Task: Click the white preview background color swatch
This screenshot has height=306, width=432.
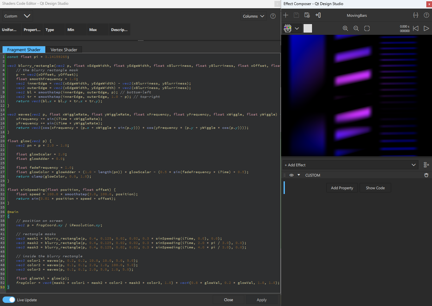Action: point(308,28)
